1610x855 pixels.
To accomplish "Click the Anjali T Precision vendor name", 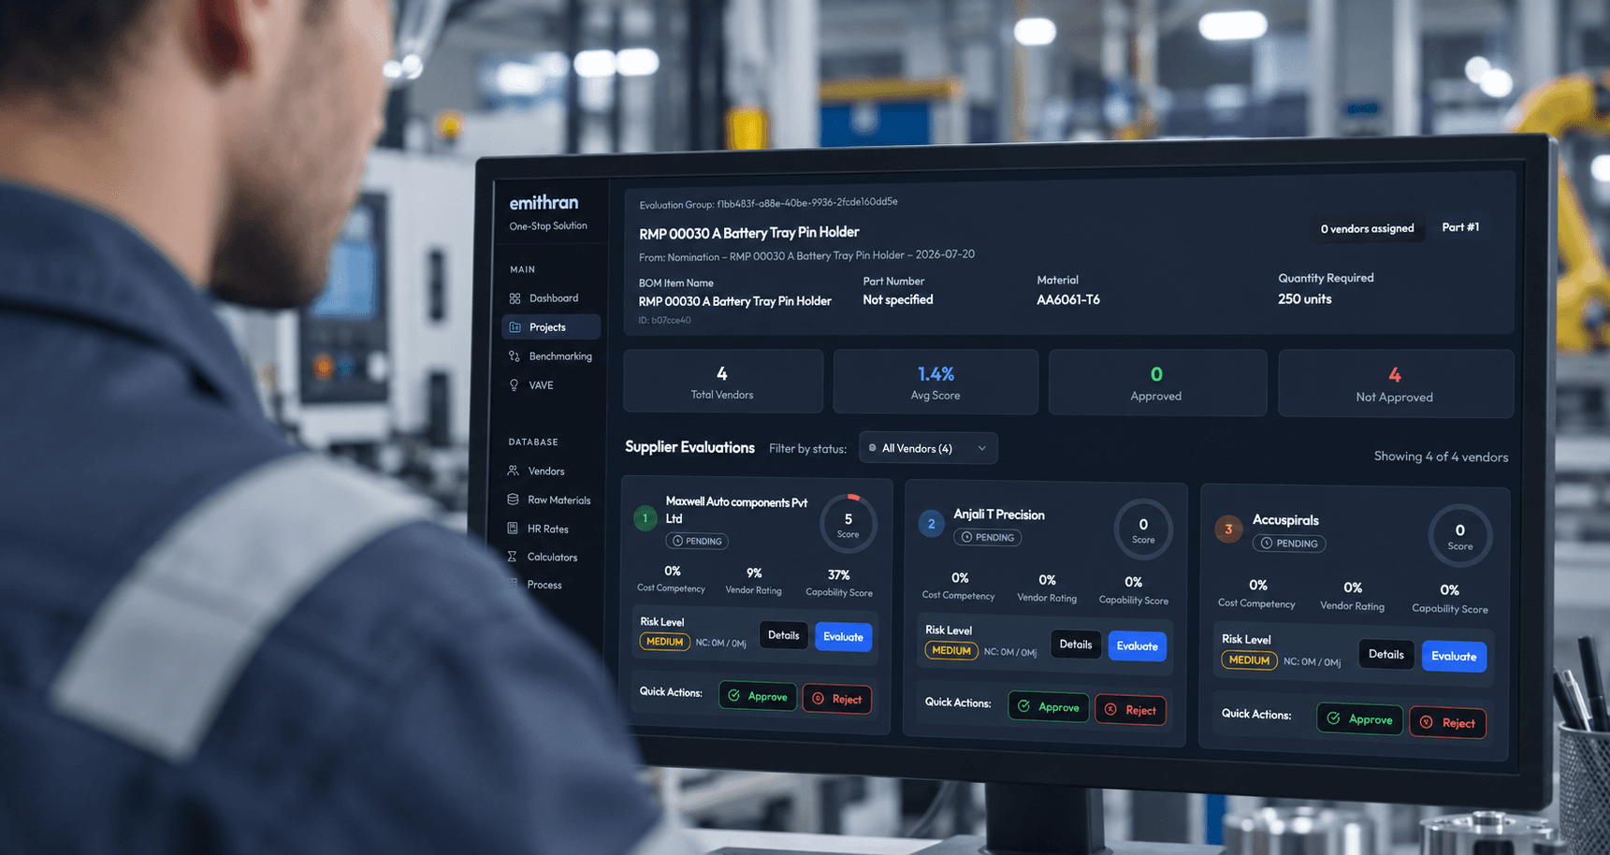I will pyautogui.click(x=999, y=514).
